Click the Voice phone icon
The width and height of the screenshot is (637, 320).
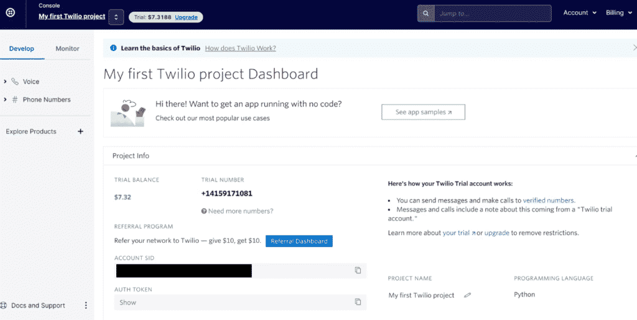pos(15,82)
